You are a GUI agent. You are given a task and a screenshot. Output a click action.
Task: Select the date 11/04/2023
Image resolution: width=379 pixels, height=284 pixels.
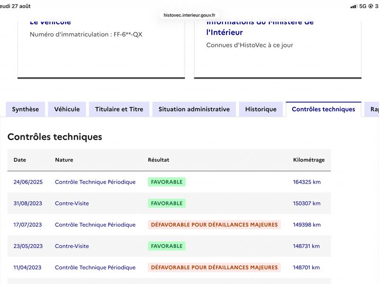pyautogui.click(x=27, y=267)
